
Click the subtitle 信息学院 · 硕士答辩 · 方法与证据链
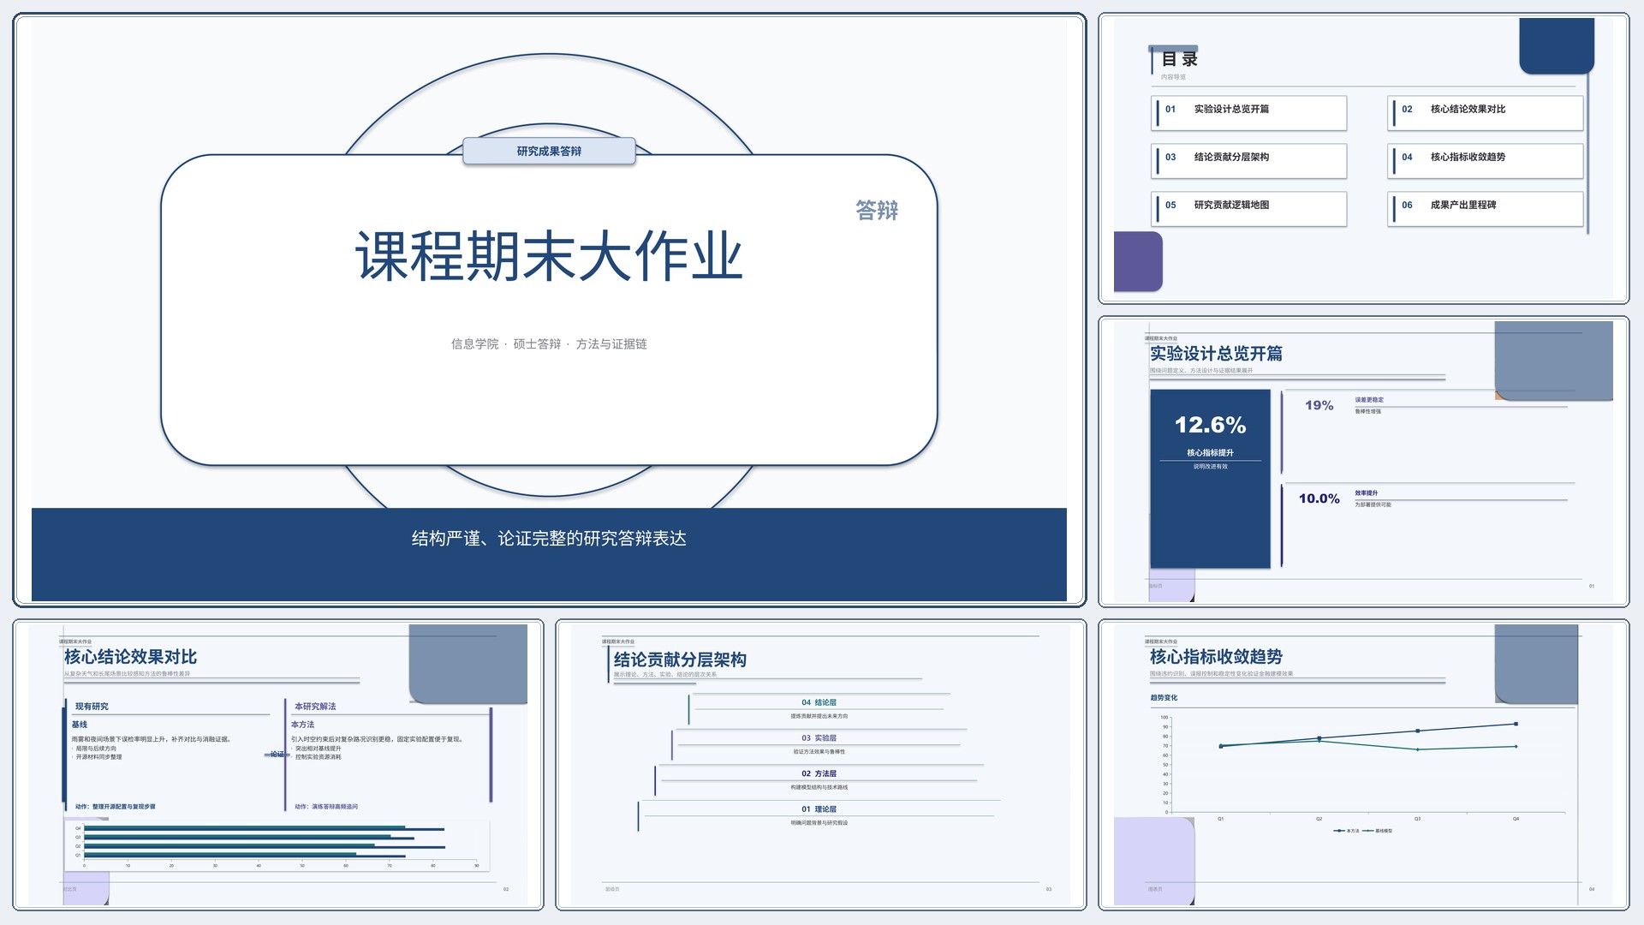point(549,343)
